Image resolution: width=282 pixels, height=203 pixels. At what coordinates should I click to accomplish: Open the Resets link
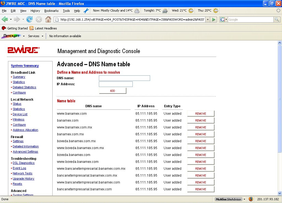coord(17,184)
